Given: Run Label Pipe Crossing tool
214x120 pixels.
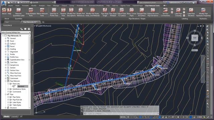Looking at the screenshot, I should pos(178,12).
